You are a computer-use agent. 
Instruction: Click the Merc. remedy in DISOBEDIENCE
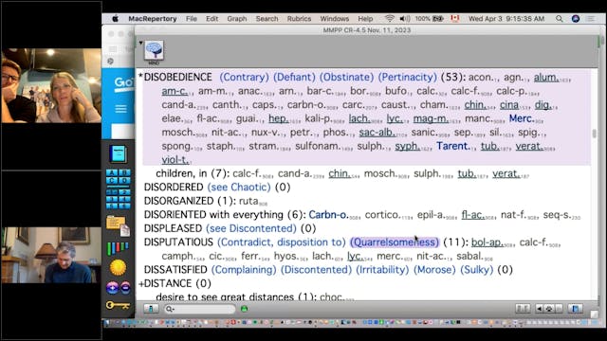[x=522, y=118]
